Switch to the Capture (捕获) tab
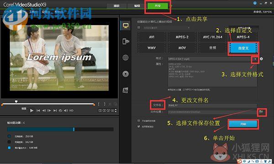Image resolution: width=274 pixels, height=164 pixels. pyautogui.click(x=116, y=6)
